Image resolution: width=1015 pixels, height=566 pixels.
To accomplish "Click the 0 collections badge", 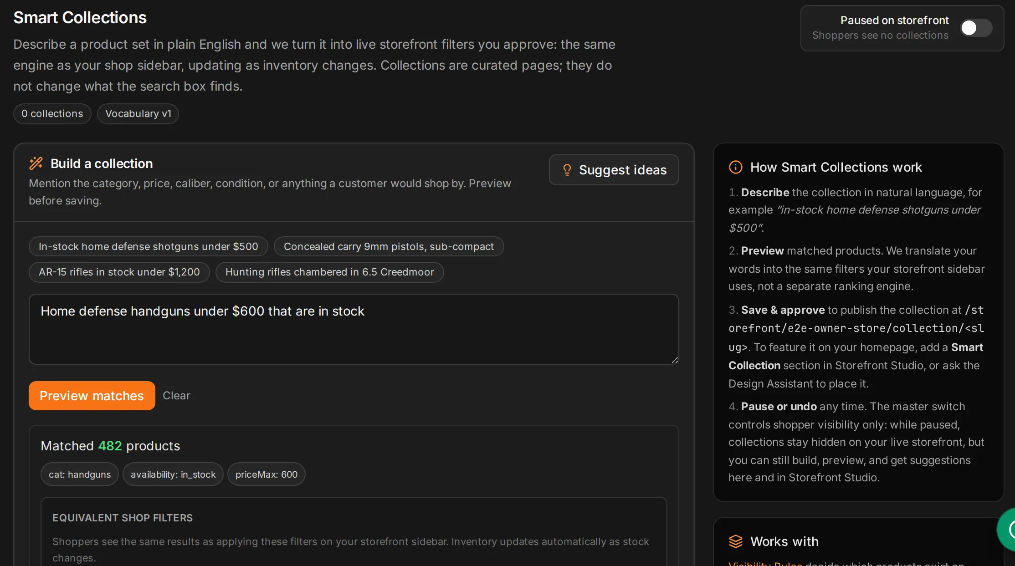I will [52, 114].
